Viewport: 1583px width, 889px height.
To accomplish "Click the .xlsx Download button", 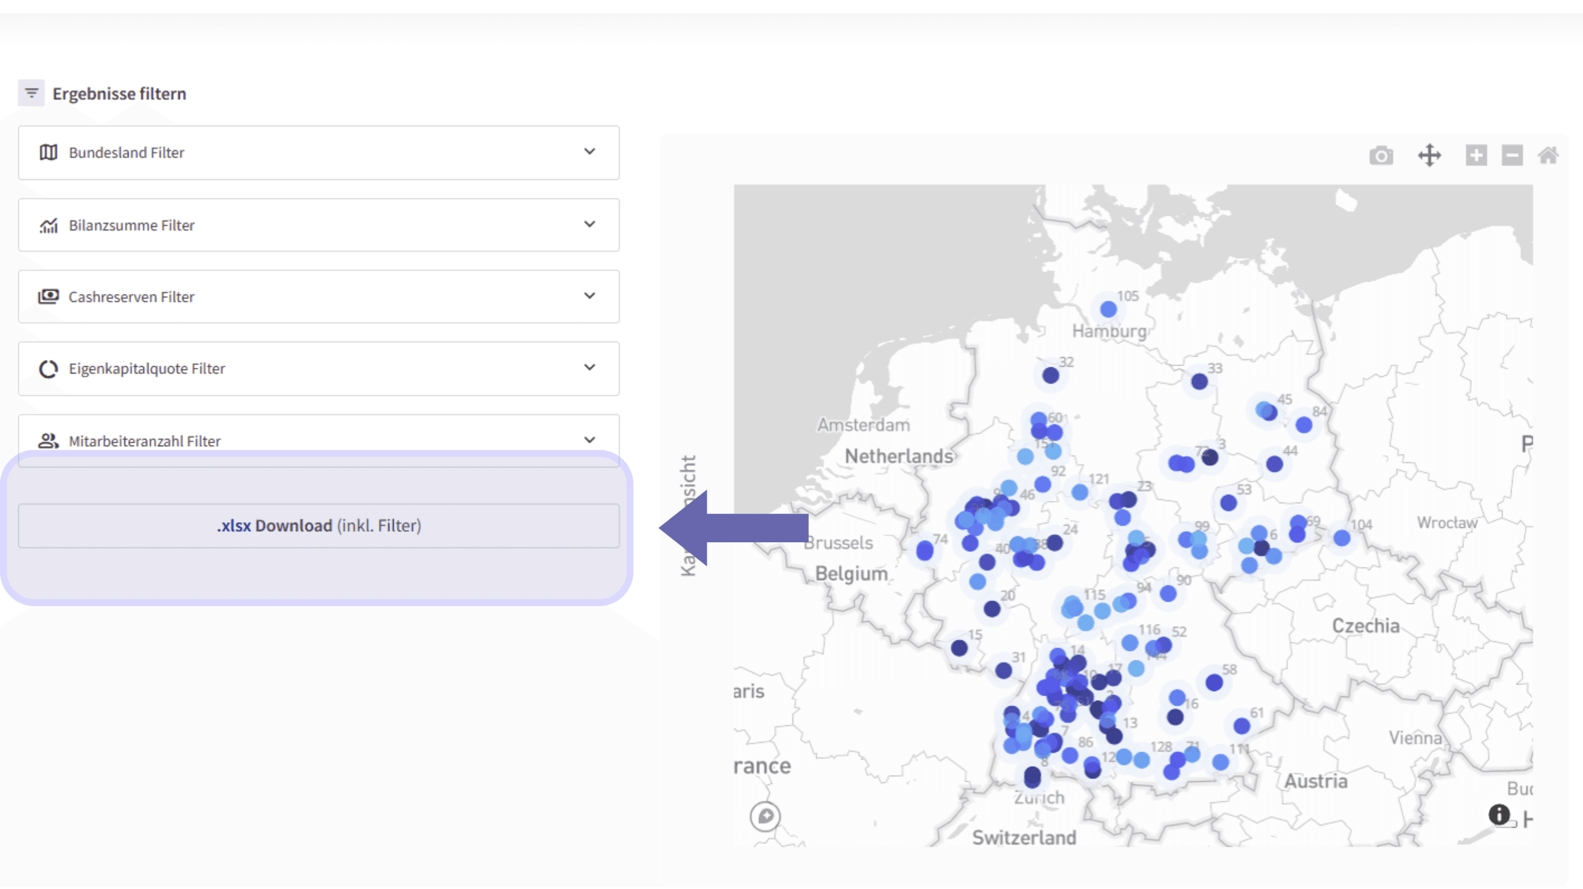I will coord(318,526).
